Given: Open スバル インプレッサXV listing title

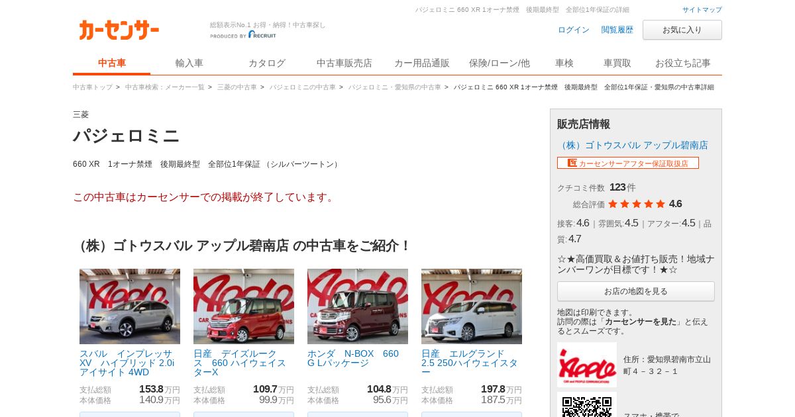Looking at the screenshot, I should (x=127, y=363).
